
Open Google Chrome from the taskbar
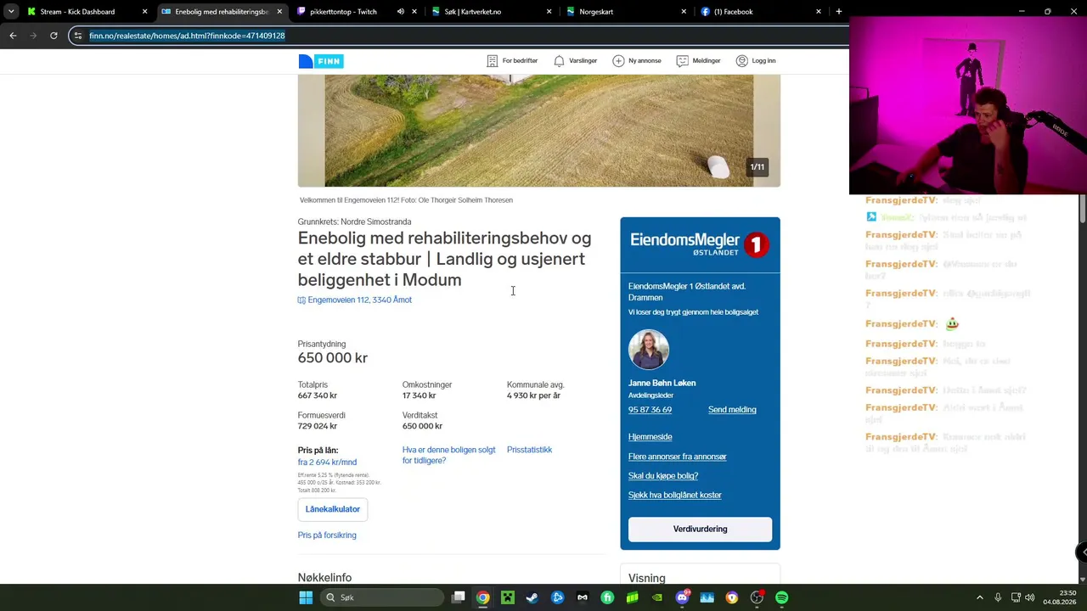pyautogui.click(x=482, y=597)
